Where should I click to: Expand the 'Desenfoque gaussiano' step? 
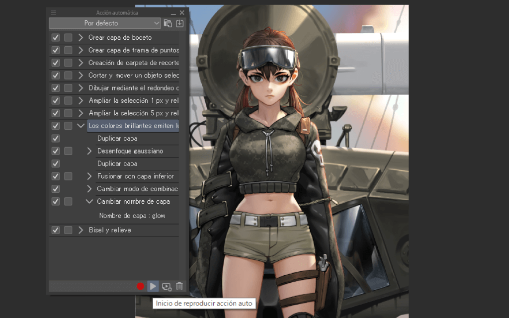tap(89, 151)
